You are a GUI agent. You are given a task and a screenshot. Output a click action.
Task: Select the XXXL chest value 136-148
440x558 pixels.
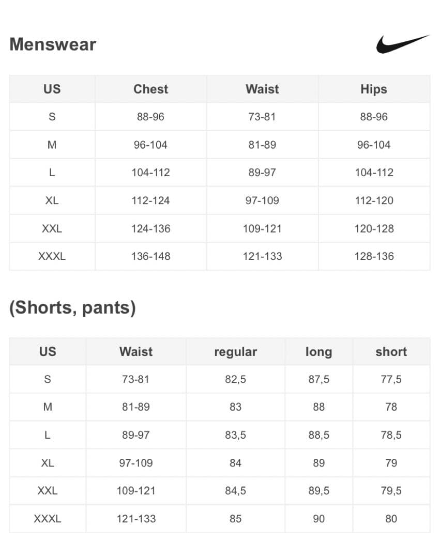point(150,256)
